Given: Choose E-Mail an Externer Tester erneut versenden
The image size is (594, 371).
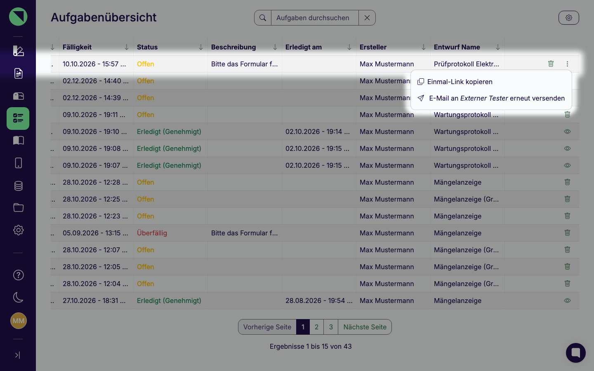Looking at the screenshot, I should [x=491, y=98].
